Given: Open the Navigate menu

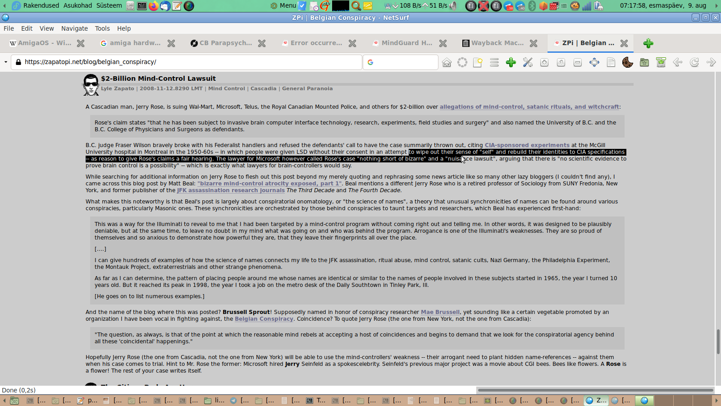Looking at the screenshot, I should pos(75,28).
